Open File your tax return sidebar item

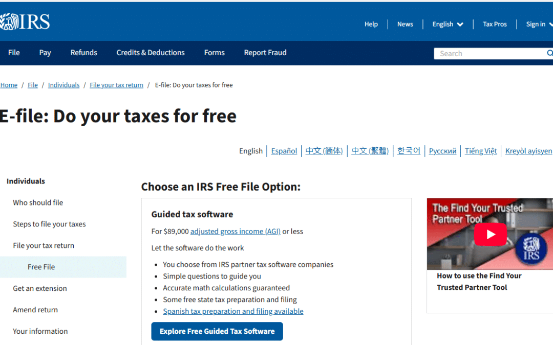(x=44, y=246)
